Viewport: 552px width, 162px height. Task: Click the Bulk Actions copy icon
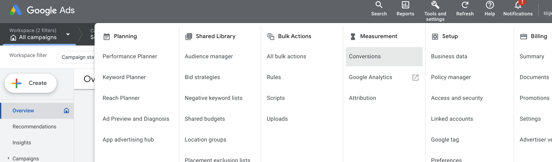coord(271,36)
